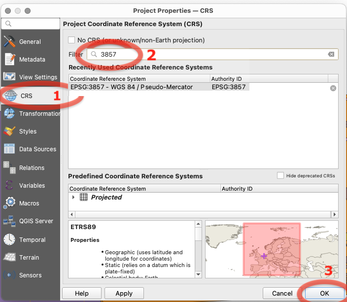The image size is (347, 302).
Task: Select the Temporal clock icon
Action: point(9,240)
